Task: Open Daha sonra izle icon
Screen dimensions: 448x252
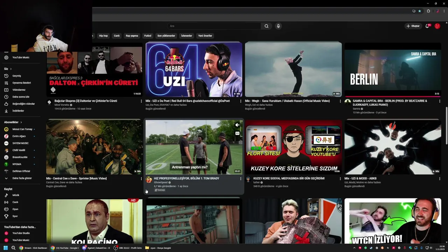Action: 6,97
